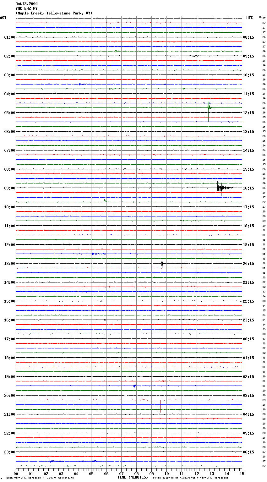Click minute tick label '03' on bottom axis
Image resolution: width=267 pixels, height=482 pixels.
pyautogui.click(x=61, y=474)
